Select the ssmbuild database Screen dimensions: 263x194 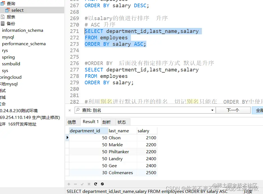(11, 64)
